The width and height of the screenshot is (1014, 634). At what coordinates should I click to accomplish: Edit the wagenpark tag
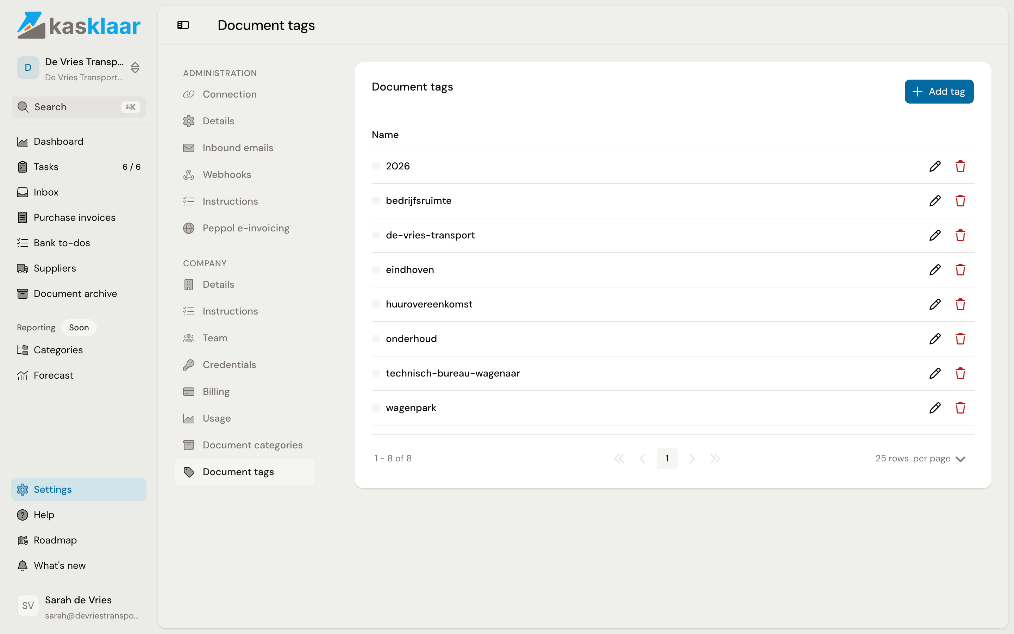(935, 408)
